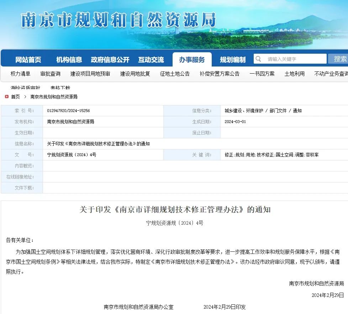Image resolution: width=348 pixels, height=314 pixels.
Task: Click the subtitle 宁规划资源规〔2024〕4号 under heading
Action: tap(175, 223)
